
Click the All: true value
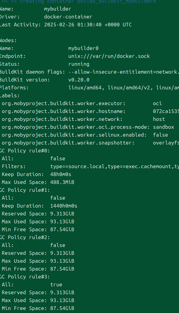56,285
